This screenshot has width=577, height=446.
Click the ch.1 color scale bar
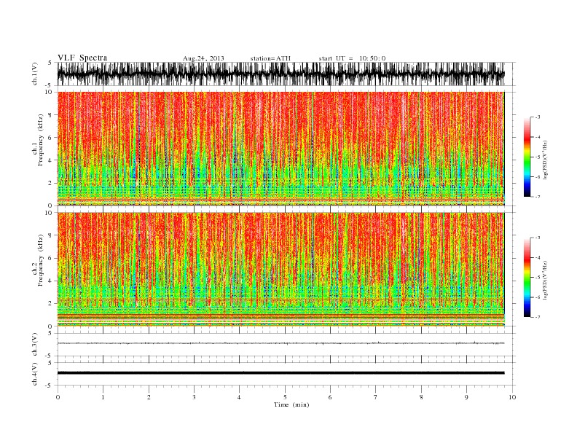(x=527, y=157)
